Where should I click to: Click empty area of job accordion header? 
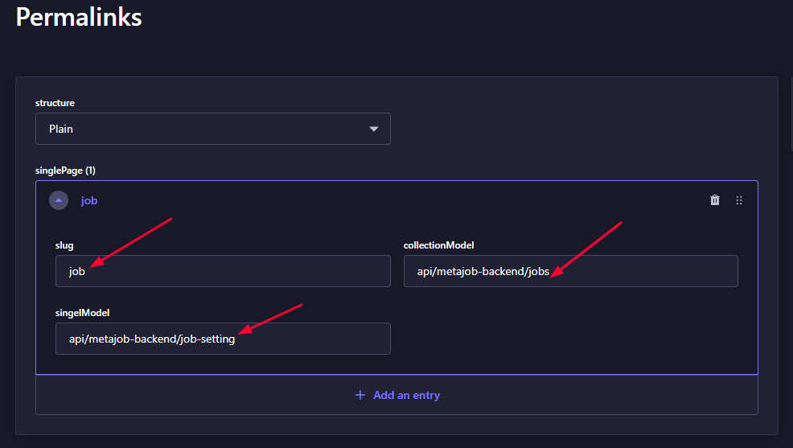405,200
